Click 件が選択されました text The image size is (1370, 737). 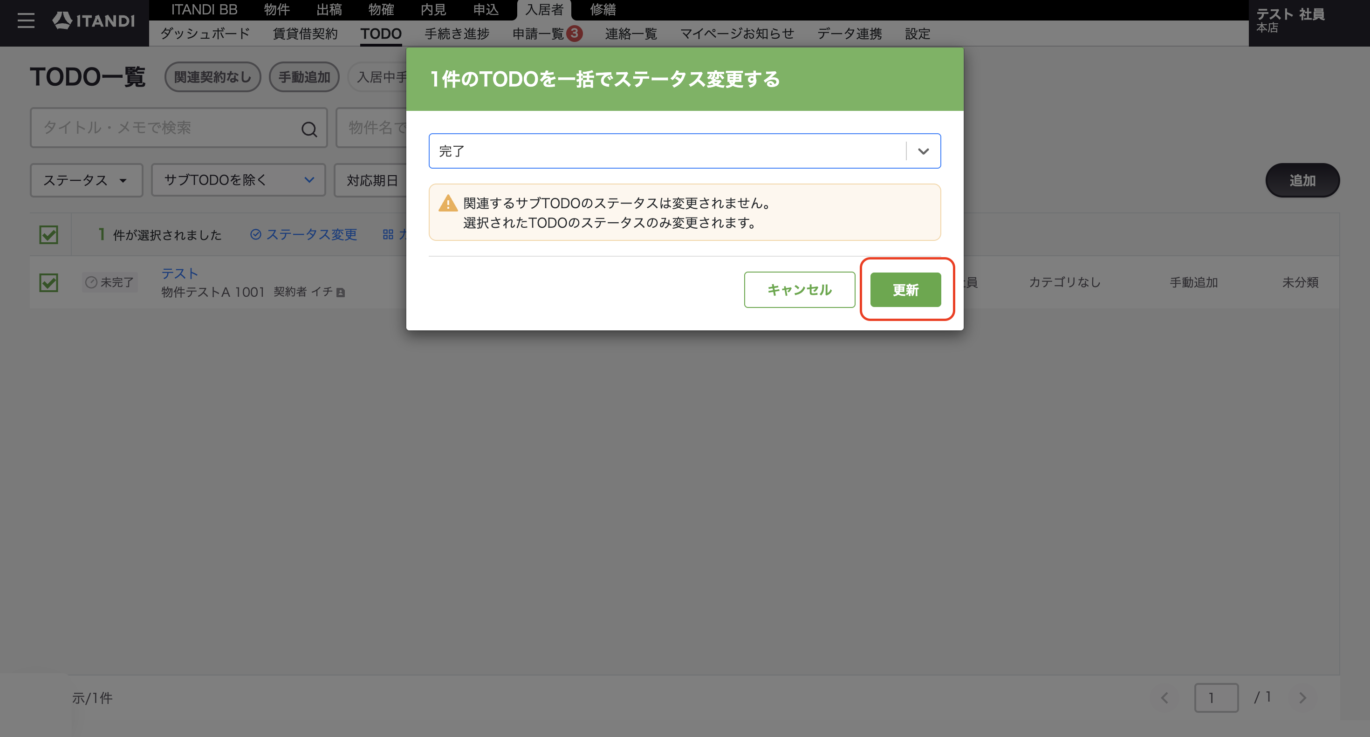[x=167, y=235]
